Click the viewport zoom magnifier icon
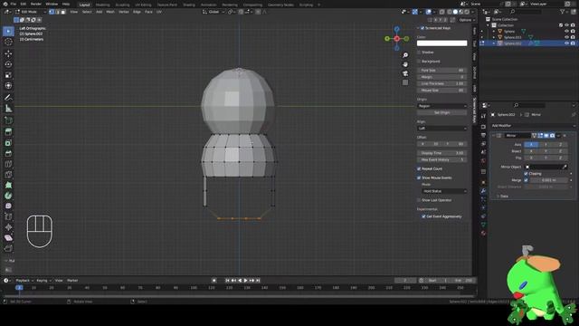579x326 pixels. (x=405, y=55)
